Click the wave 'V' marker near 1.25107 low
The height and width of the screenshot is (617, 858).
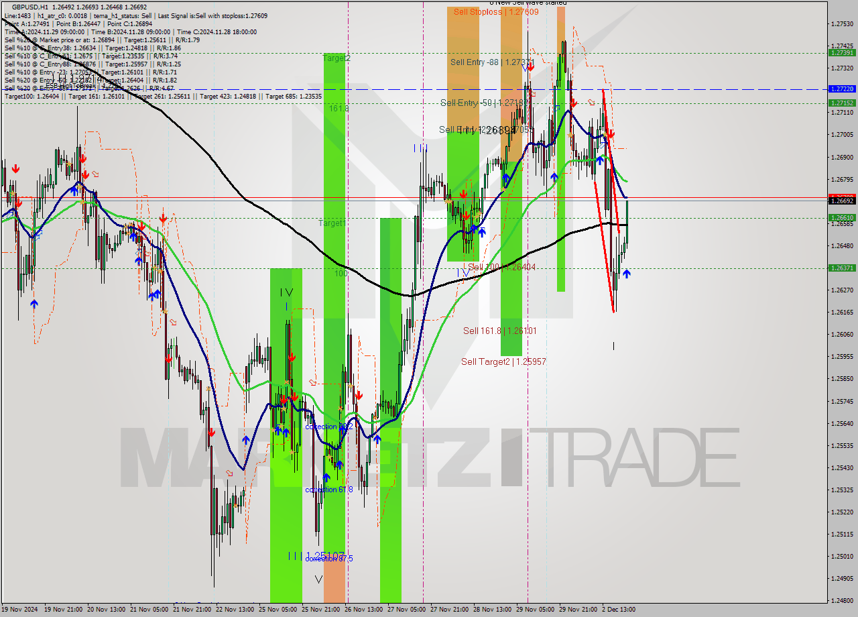tap(318, 579)
